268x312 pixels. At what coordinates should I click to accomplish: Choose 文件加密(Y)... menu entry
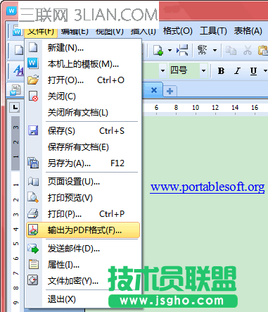pos(83,281)
